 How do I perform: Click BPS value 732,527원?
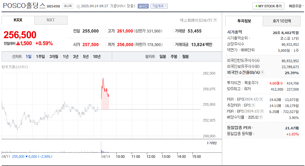291,112
